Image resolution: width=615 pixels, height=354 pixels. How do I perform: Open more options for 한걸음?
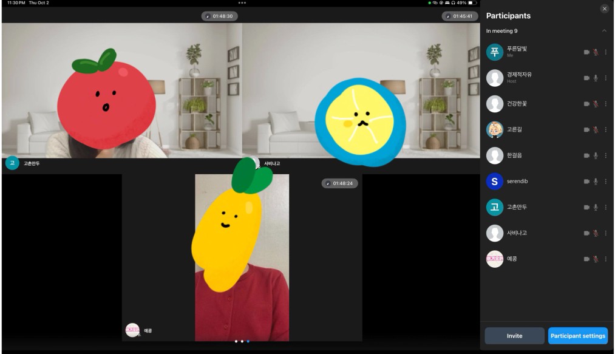pos(605,155)
